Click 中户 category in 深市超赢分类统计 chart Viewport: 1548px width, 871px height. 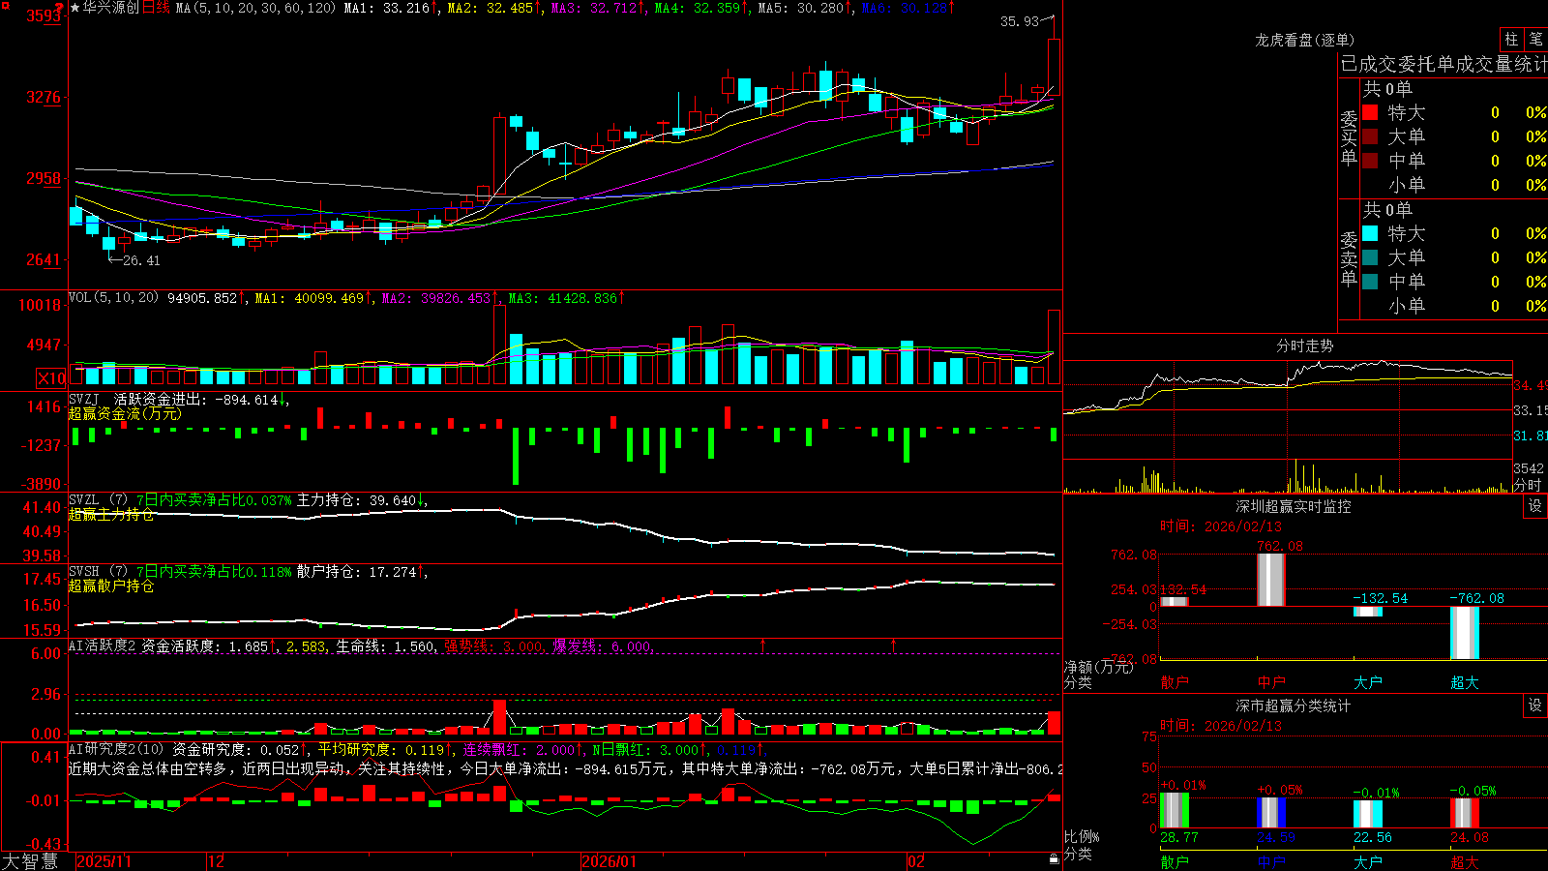click(x=1271, y=862)
